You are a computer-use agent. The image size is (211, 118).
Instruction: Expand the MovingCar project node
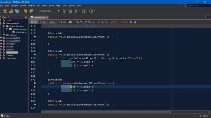1,44
